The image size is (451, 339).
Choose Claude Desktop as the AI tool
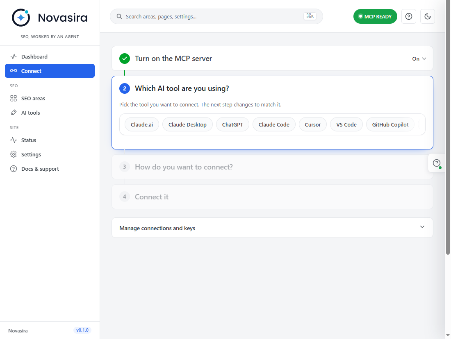click(x=187, y=125)
